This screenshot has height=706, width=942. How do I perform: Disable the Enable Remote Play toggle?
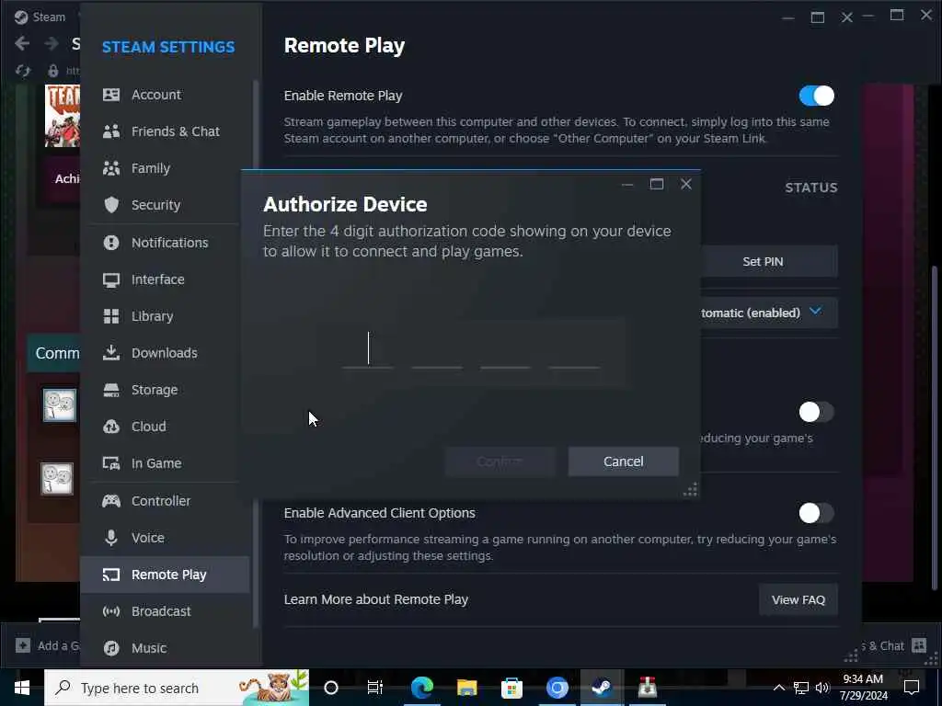point(817,96)
